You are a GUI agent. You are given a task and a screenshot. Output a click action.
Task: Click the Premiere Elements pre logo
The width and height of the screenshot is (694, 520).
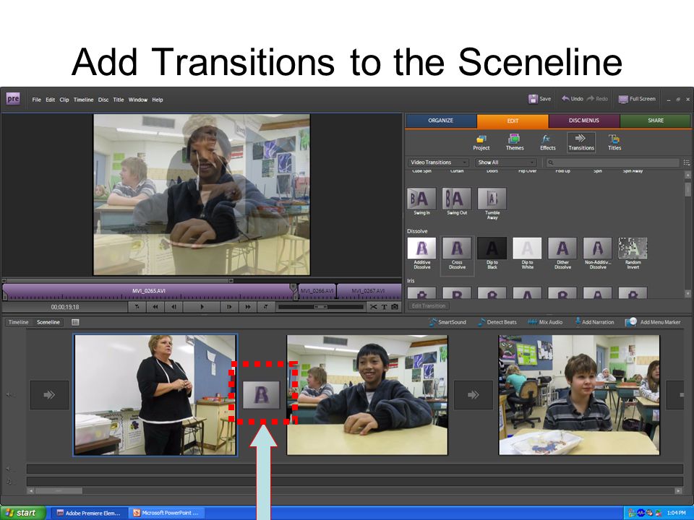(13, 99)
